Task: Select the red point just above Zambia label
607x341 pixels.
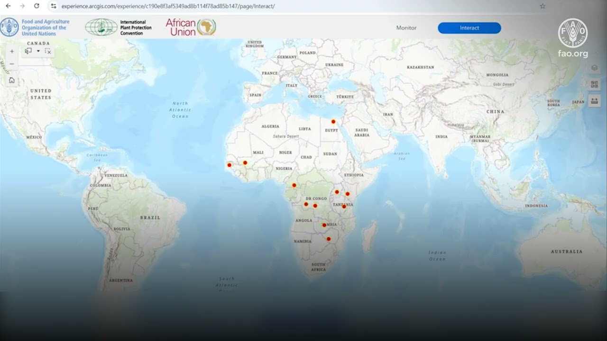Action: 324,225
